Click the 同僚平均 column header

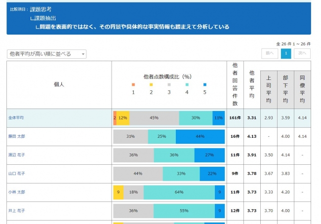302,89
